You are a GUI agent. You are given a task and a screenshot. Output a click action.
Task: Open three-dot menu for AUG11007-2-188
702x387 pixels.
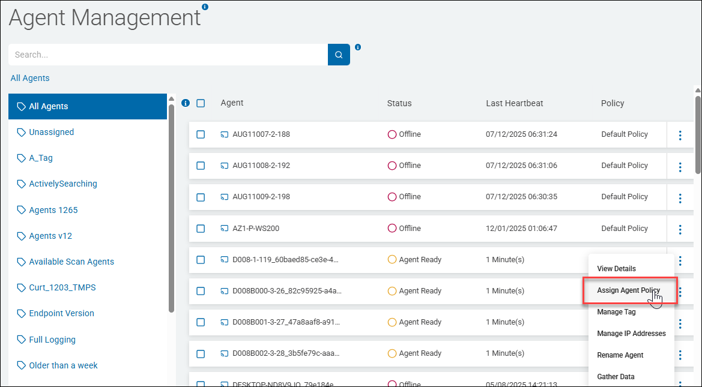[x=680, y=135]
